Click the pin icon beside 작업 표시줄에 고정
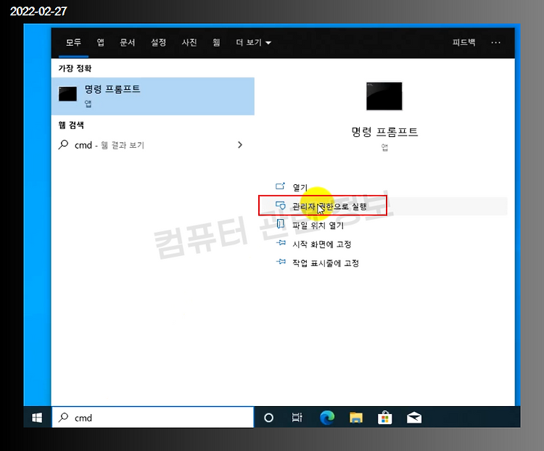 tap(281, 262)
